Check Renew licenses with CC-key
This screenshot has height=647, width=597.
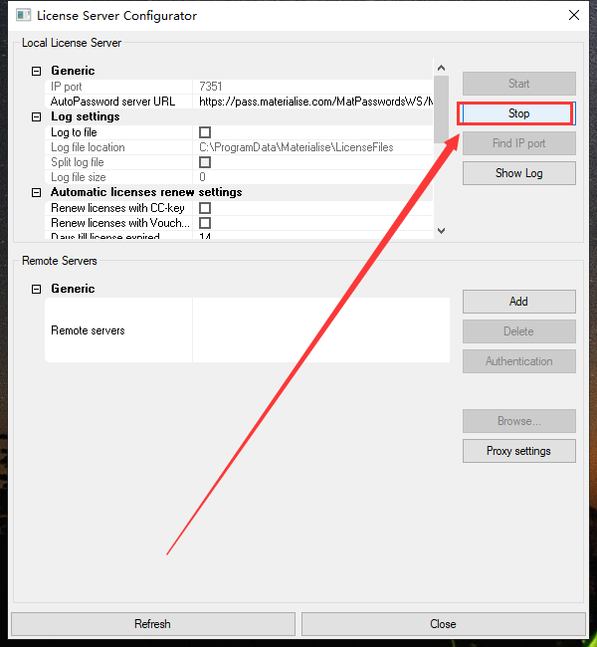click(205, 208)
